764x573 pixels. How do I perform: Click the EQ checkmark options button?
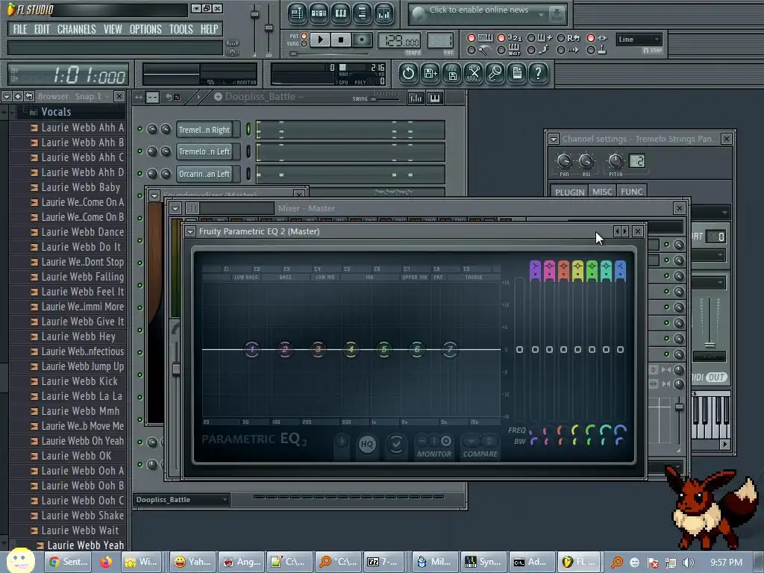click(396, 444)
